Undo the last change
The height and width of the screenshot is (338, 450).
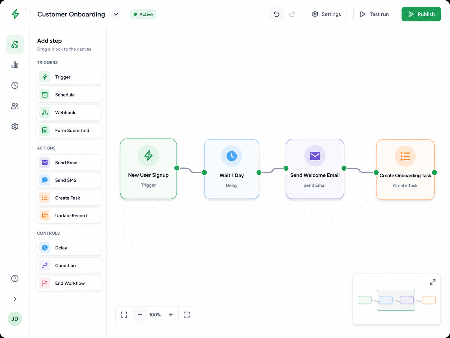[x=276, y=14]
